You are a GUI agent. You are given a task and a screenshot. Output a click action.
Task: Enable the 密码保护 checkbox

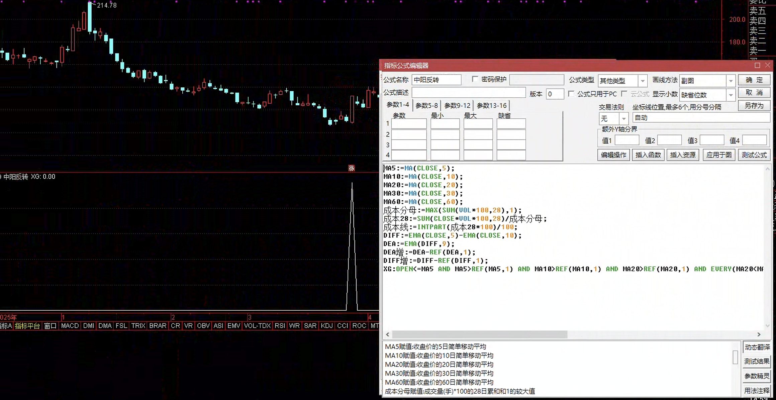[475, 79]
